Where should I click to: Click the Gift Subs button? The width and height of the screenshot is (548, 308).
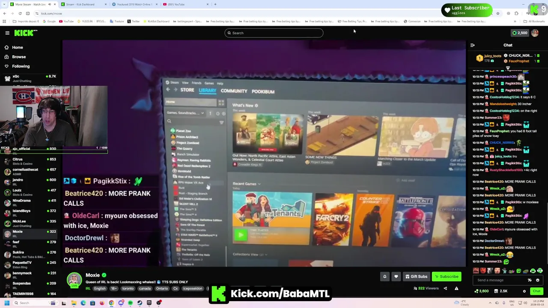tap(416, 276)
